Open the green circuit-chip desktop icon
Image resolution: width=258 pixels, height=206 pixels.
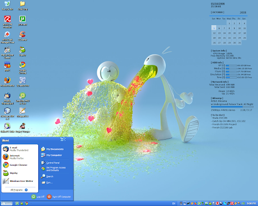coord(23,98)
